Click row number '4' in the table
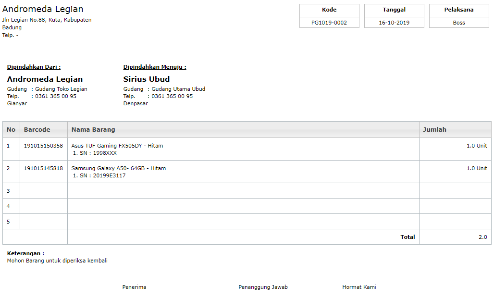The width and height of the screenshot is (494, 299). pos(8,206)
